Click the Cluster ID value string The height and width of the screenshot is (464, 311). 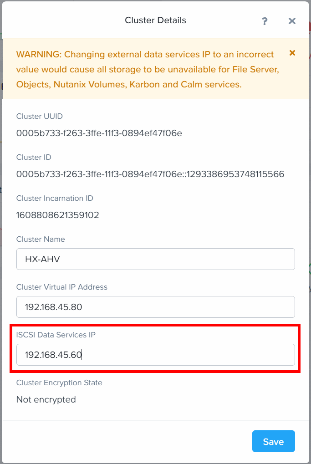pos(150,174)
